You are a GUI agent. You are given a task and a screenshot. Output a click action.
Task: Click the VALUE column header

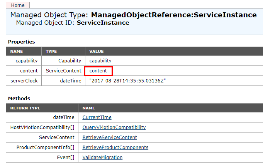point(97,51)
